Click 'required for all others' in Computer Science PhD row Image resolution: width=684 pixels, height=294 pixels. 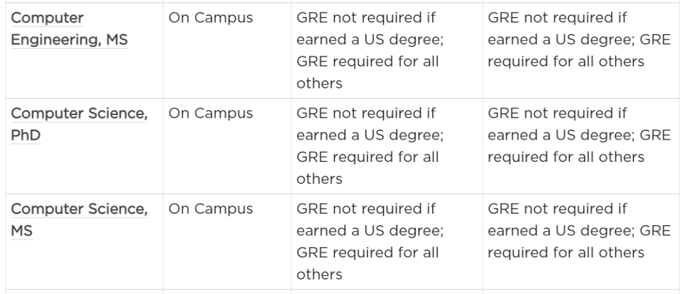point(566,157)
